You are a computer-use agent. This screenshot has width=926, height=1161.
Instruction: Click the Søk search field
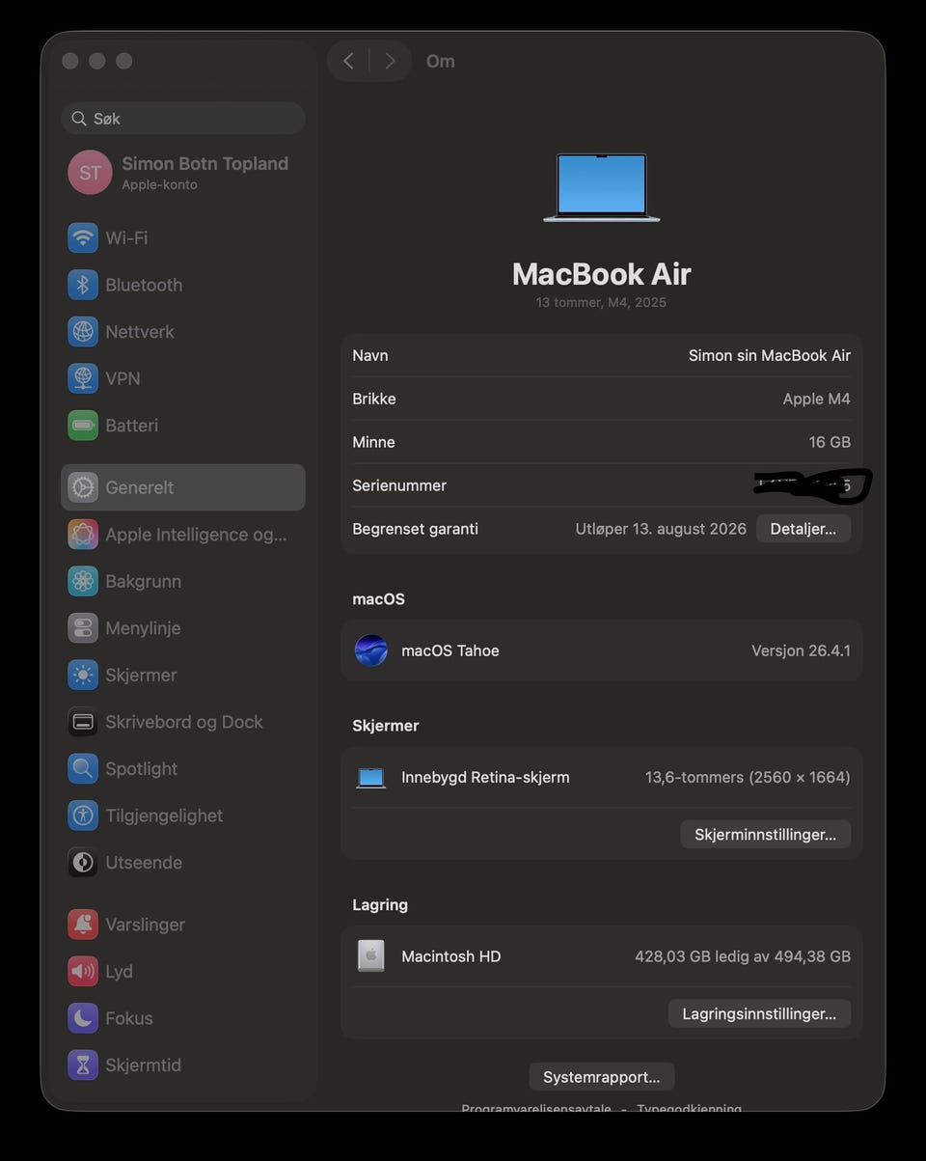(x=183, y=118)
